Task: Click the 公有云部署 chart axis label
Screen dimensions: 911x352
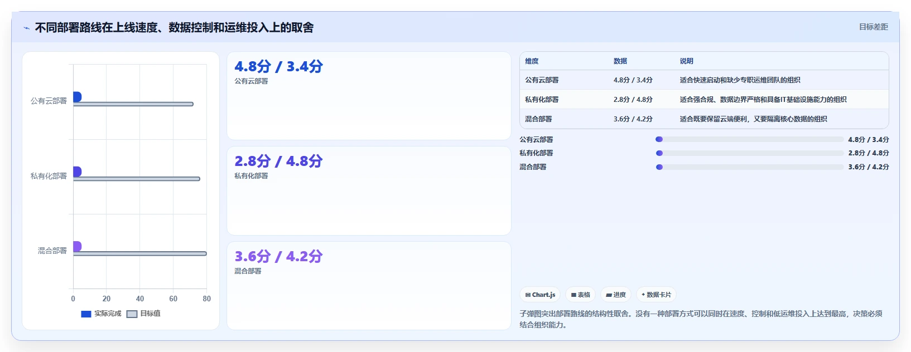Action: point(49,101)
